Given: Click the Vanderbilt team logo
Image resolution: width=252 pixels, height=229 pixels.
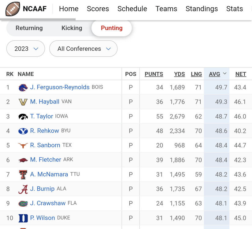Looking at the screenshot, I should [x=23, y=102].
